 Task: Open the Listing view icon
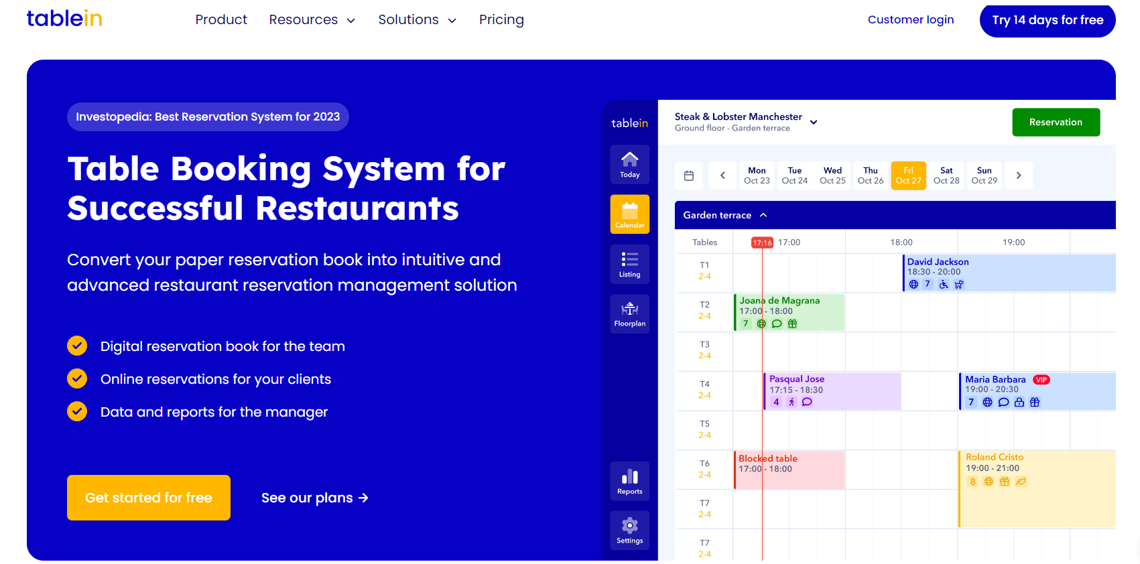click(x=629, y=264)
